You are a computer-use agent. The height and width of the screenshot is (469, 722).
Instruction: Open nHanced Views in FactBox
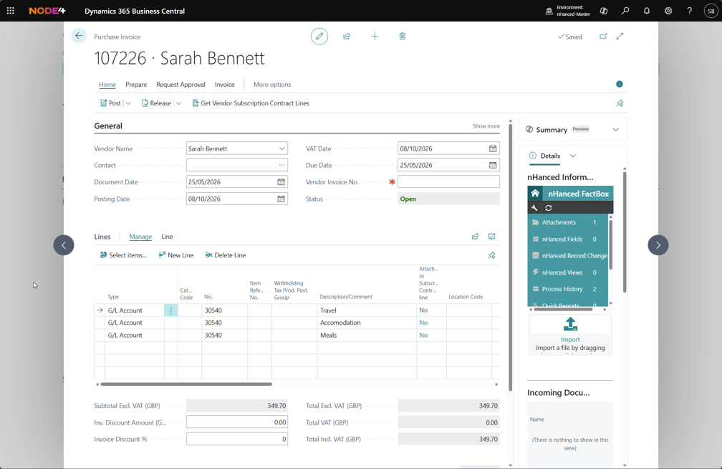coord(568,273)
